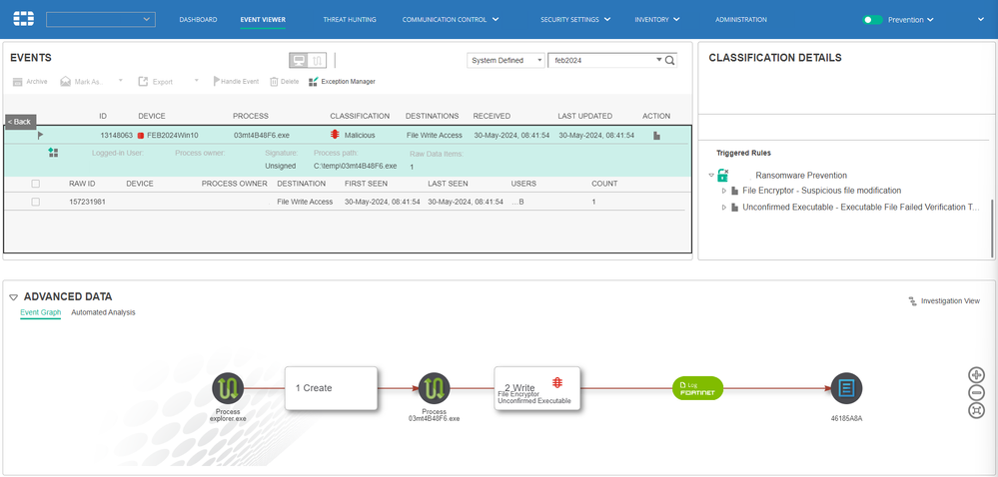Click the device name FEB2024Win10
998x477 pixels.
[x=173, y=136]
